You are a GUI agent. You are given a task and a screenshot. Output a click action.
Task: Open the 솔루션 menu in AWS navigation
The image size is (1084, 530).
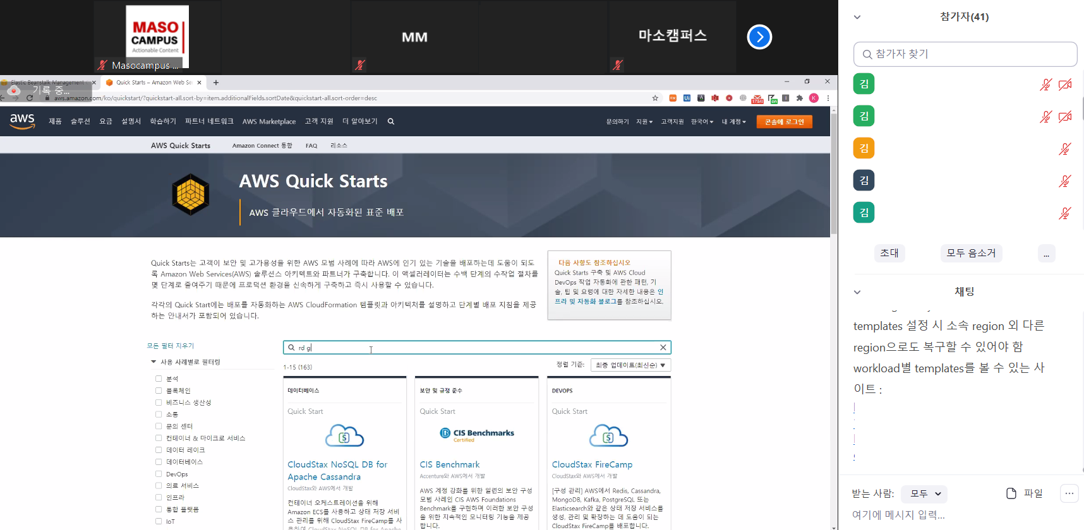click(80, 122)
